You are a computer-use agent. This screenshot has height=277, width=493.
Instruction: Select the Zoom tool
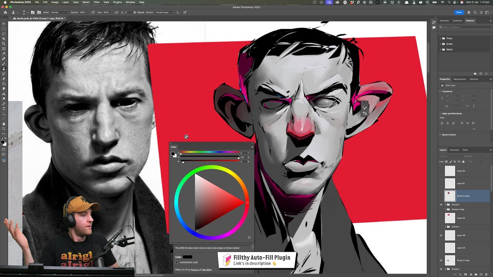coord(4,129)
